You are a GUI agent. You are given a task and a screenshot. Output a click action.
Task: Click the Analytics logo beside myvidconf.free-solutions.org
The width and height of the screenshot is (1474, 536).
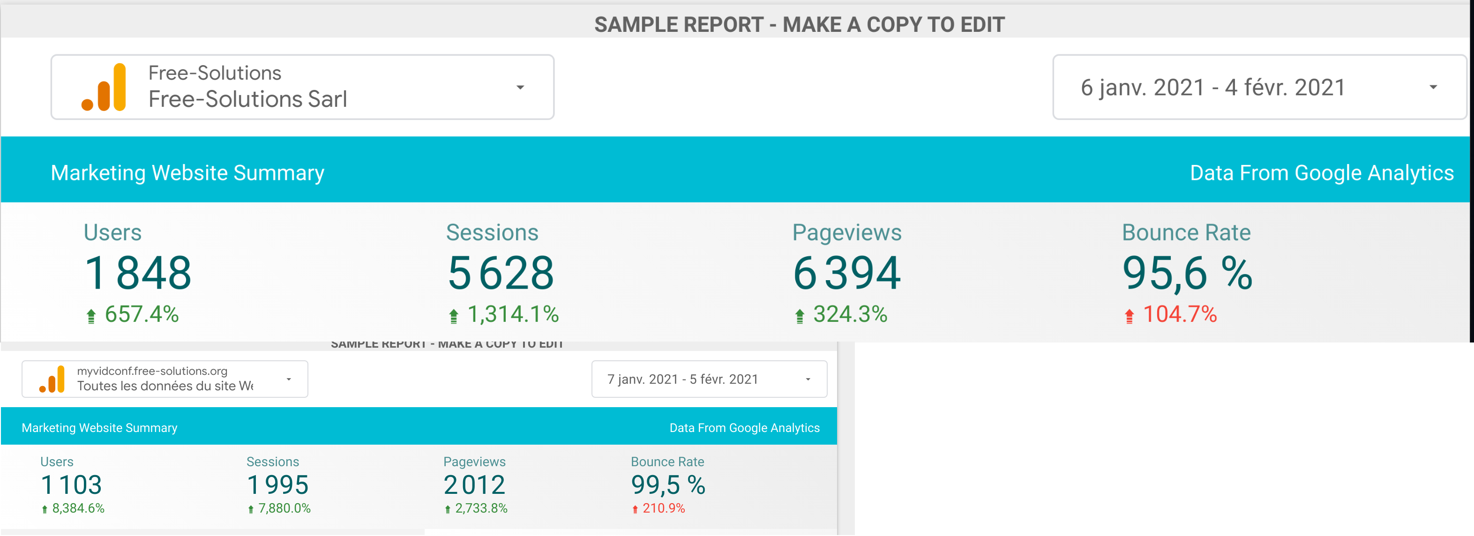pos(52,379)
